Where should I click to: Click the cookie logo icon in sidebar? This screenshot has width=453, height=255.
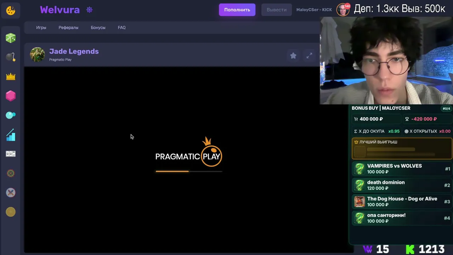[x=11, y=11]
